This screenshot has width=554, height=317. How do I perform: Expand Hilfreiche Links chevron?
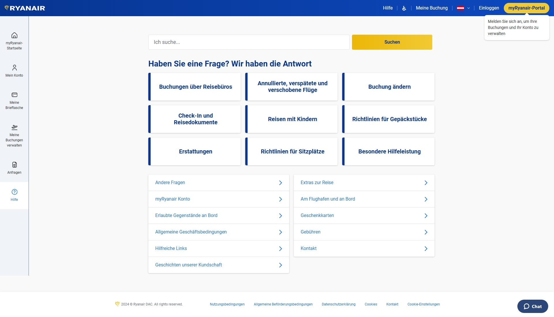coord(280,249)
